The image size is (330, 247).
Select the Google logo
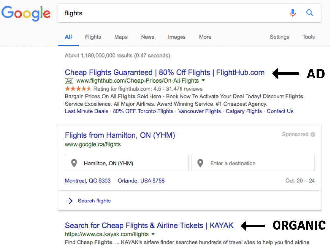click(26, 13)
